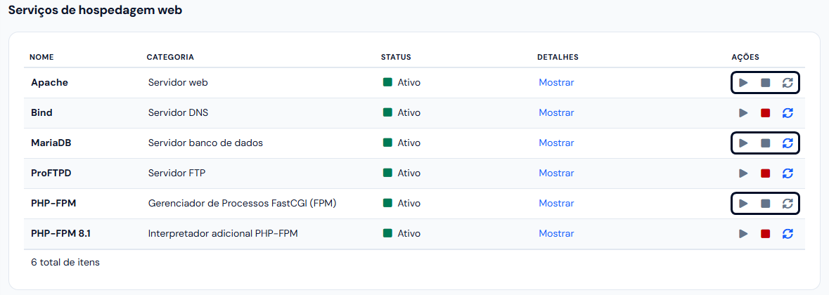Click 'Servidor banco de dados' category cell

tap(205, 143)
